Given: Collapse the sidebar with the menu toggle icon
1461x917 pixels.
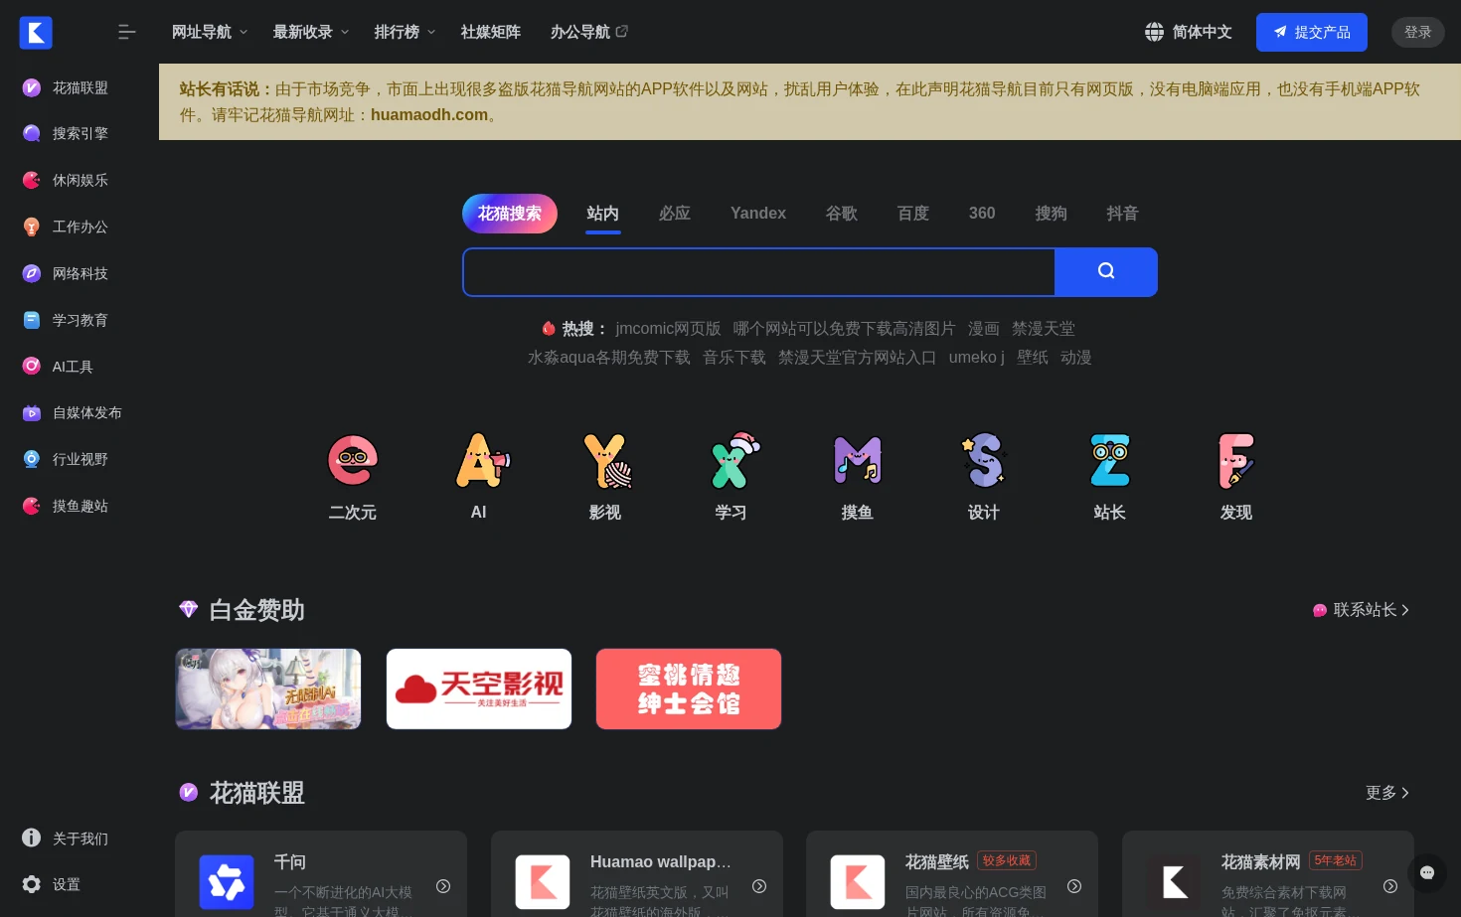Looking at the screenshot, I should click(x=126, y=32).
